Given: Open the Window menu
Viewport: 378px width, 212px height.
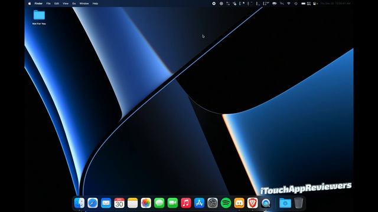Looking at the screenshot, I should click(x=84, y=4).
